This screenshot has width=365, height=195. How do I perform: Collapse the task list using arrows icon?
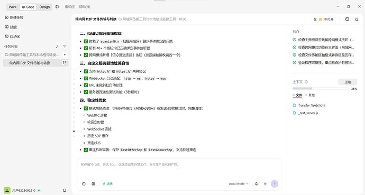[x=57, y=47]
